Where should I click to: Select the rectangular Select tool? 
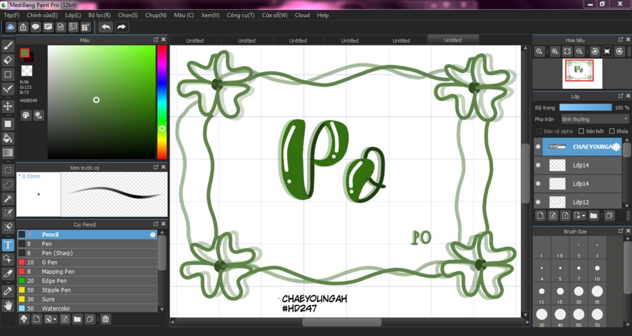pyautogui.click(x=7, y=170)
